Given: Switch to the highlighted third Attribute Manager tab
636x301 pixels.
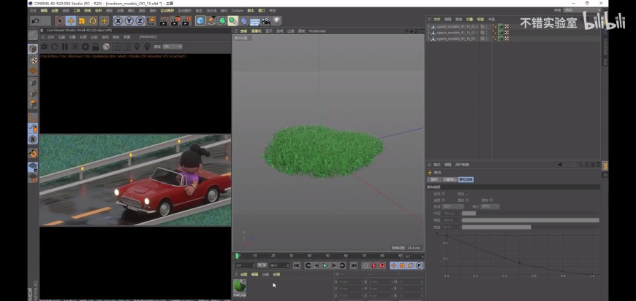Looking at the screenshot, I should click(x=466, y=179).
